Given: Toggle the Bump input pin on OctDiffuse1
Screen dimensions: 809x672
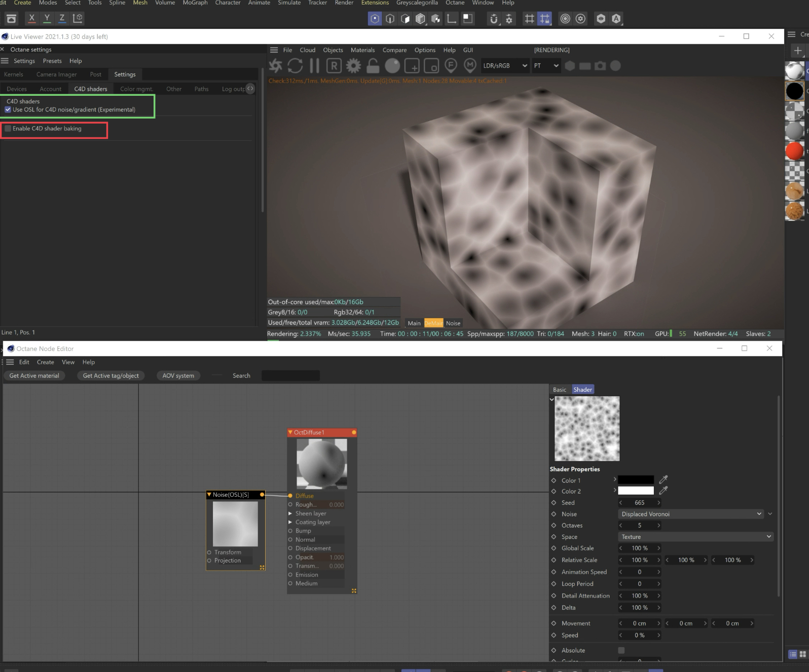Looking at the screenshot, I should pyautogui.click(x=290, y=531).
